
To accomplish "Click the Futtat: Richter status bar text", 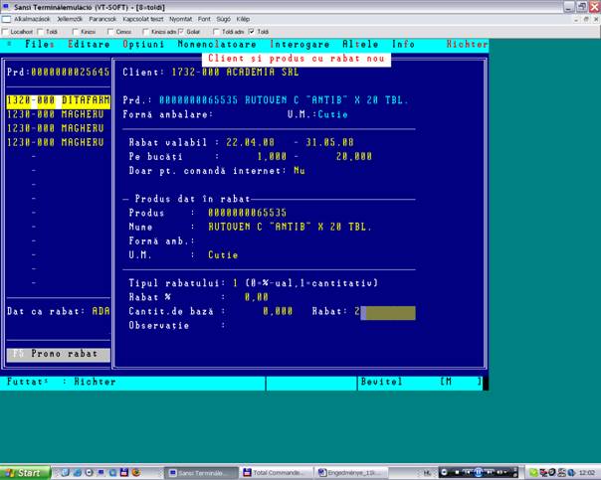I will point(62,382).
